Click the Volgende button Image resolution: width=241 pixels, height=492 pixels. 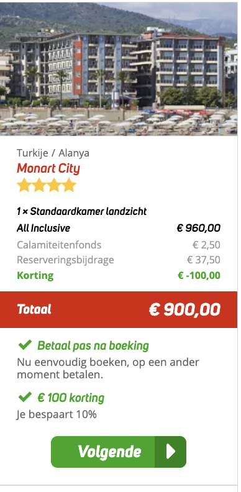pos(119,452)
